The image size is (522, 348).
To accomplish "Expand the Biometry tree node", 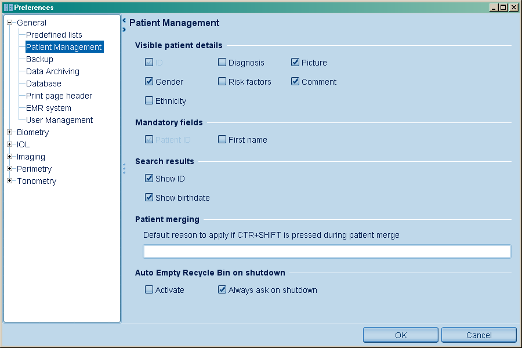I will [x=10, y=132].
